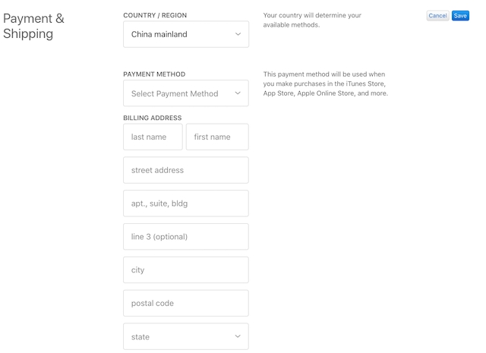486x353 pixels.
Task: Click the chevron arrow in state box
Action: [238, 336]
